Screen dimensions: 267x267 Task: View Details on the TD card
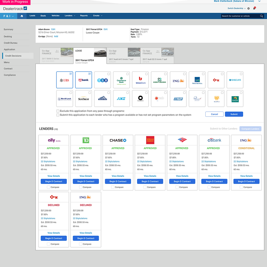pos(86,176)
